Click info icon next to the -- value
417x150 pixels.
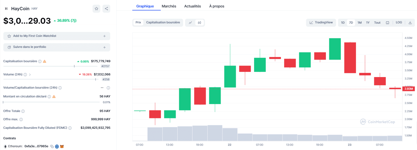(x=108, y=88)
